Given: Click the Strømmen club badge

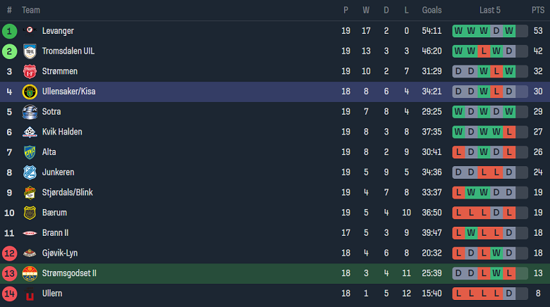Looking at the screenshot, I should coord(30,71).
